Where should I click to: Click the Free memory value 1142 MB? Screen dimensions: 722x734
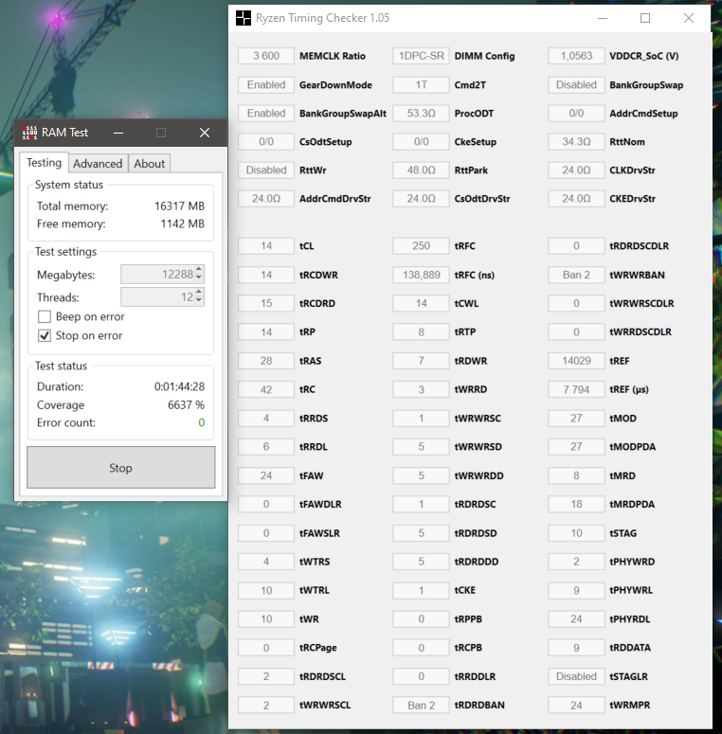tap(182, 224)
